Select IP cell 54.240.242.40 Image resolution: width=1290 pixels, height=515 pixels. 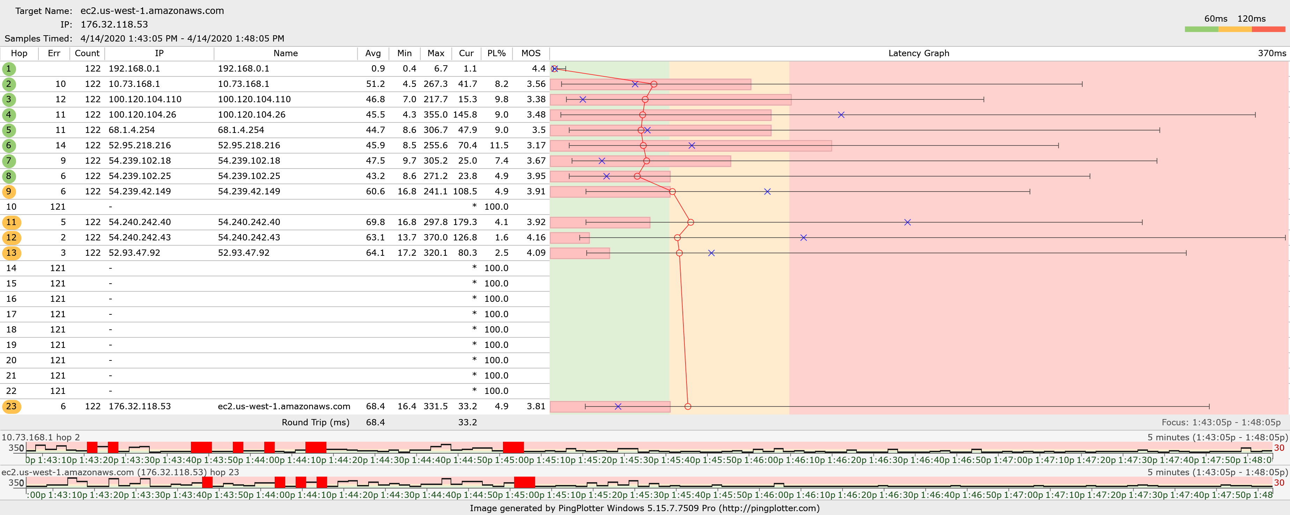pyautogui.click(x=140, y=222)
